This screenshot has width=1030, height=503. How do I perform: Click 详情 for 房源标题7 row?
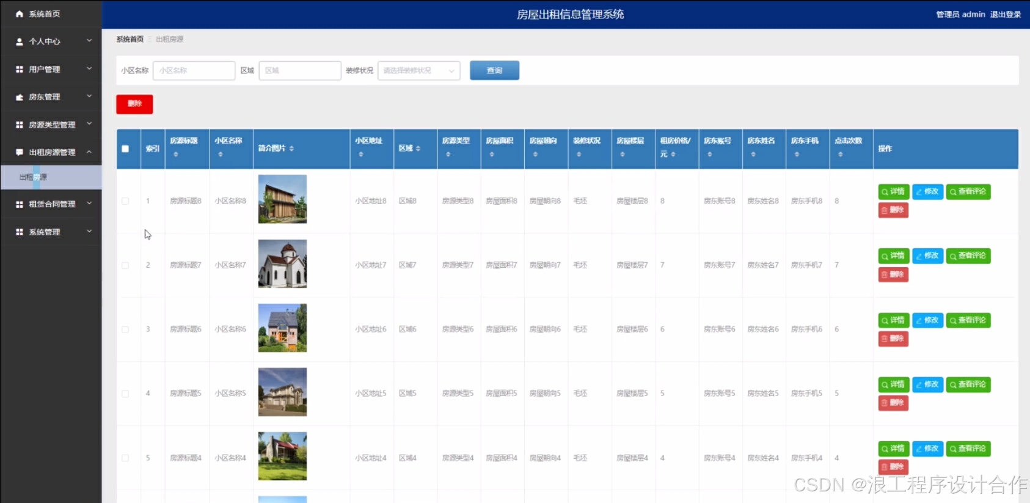point(894,256)
